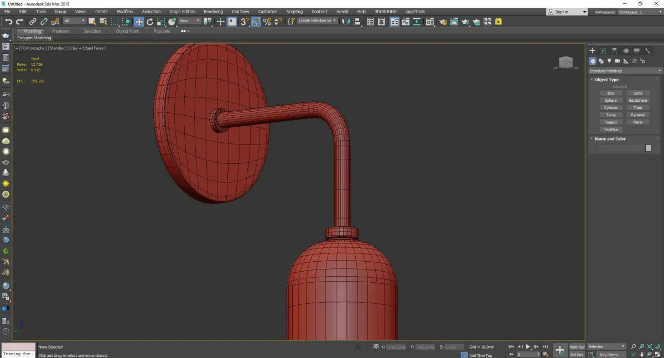Open the Modify panel tab icon
The height and width of the screenshot is (358, 664).
(x=603, y=51)
